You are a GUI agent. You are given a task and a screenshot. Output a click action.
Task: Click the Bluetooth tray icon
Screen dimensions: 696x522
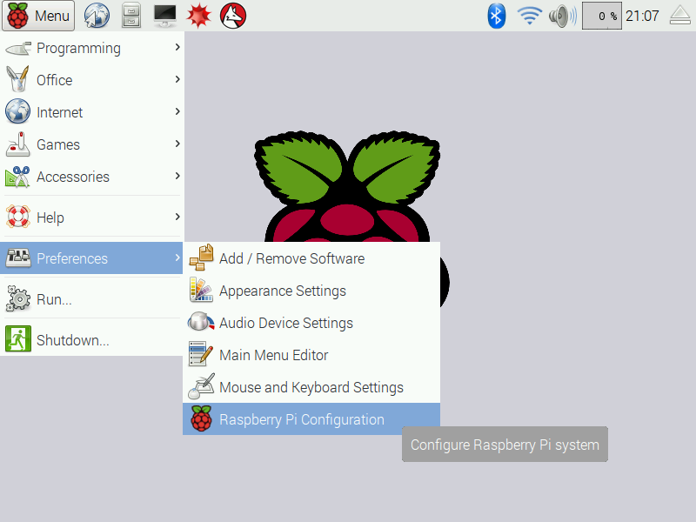coord(496,16)
